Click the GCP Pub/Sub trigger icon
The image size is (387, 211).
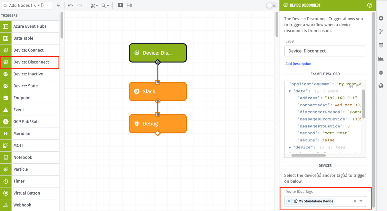tap(6, 122)
